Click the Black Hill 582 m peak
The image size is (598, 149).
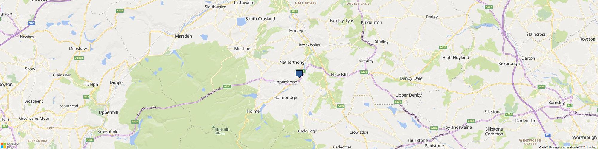click(219, 131)
